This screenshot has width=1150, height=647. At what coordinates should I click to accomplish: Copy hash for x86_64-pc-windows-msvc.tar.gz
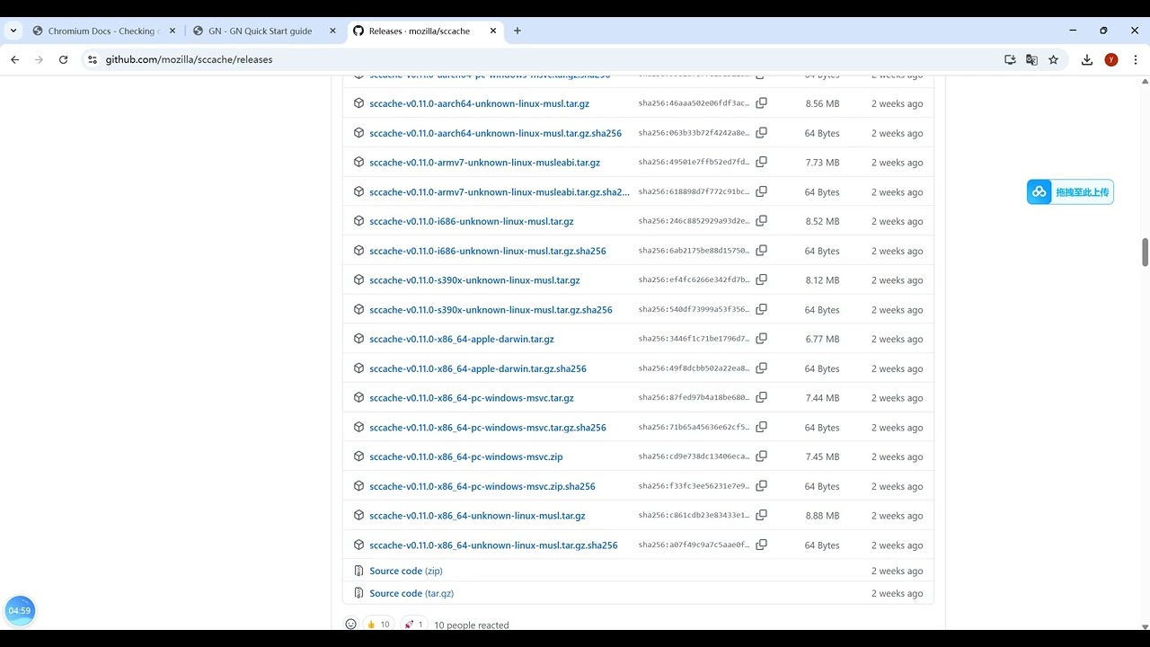point(761,398)
